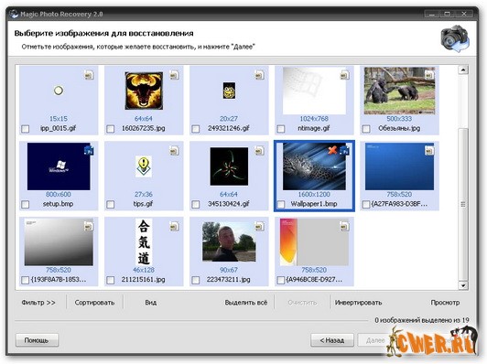Click the file icon on tips.gif thumbnail
The image size is (487, 364).
click(174, 151)
